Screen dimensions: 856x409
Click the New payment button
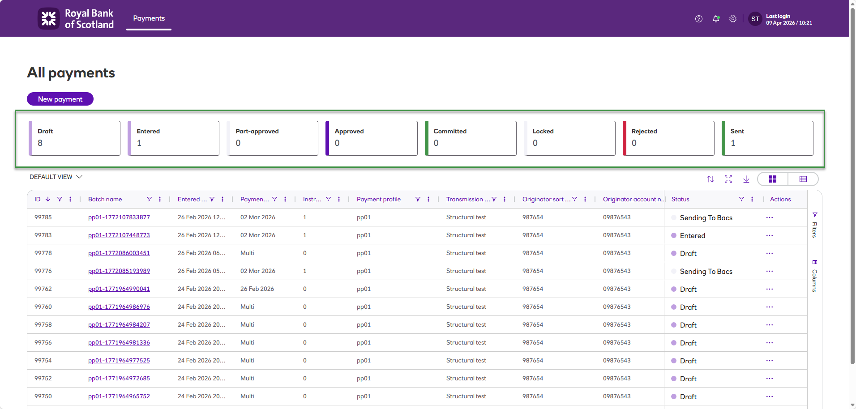click(60, 99)
